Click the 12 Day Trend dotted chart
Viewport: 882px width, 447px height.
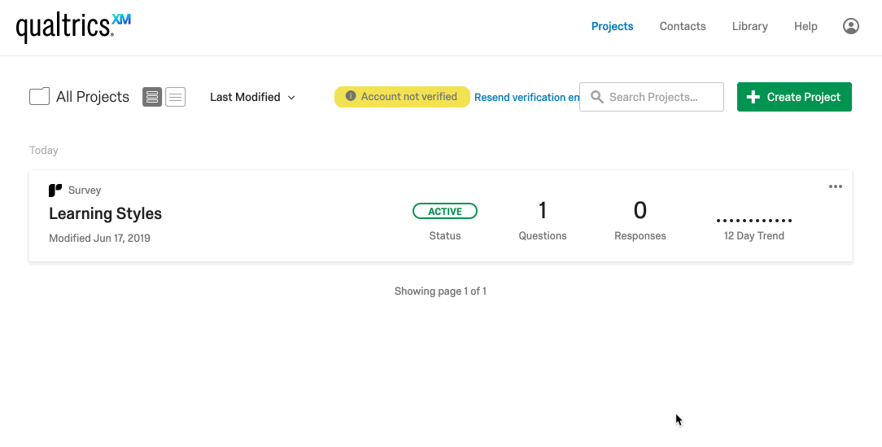tap(754, 221)
